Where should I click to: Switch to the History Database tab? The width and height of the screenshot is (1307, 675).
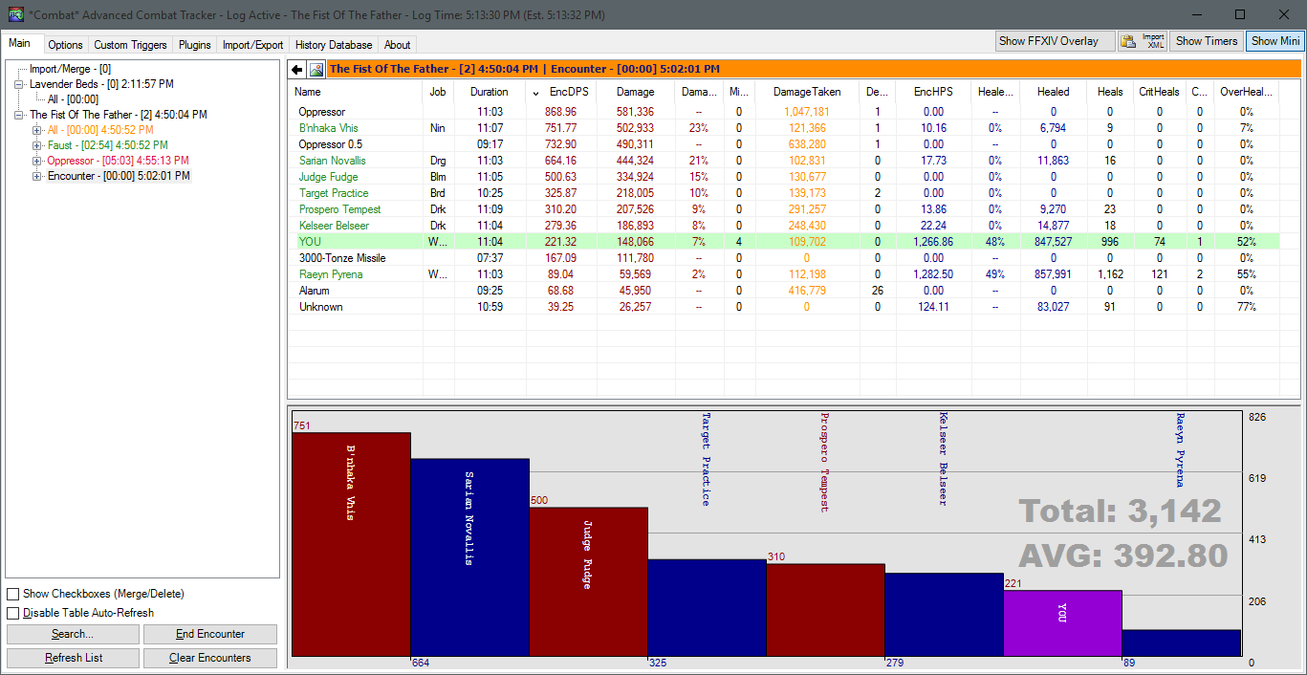pos(334,45)
